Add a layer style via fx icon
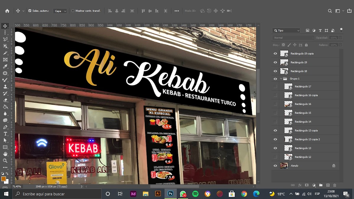 tap(300, 185)
